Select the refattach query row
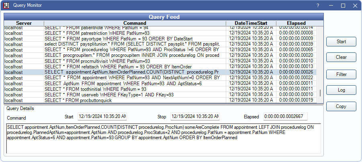 point(135,66)
